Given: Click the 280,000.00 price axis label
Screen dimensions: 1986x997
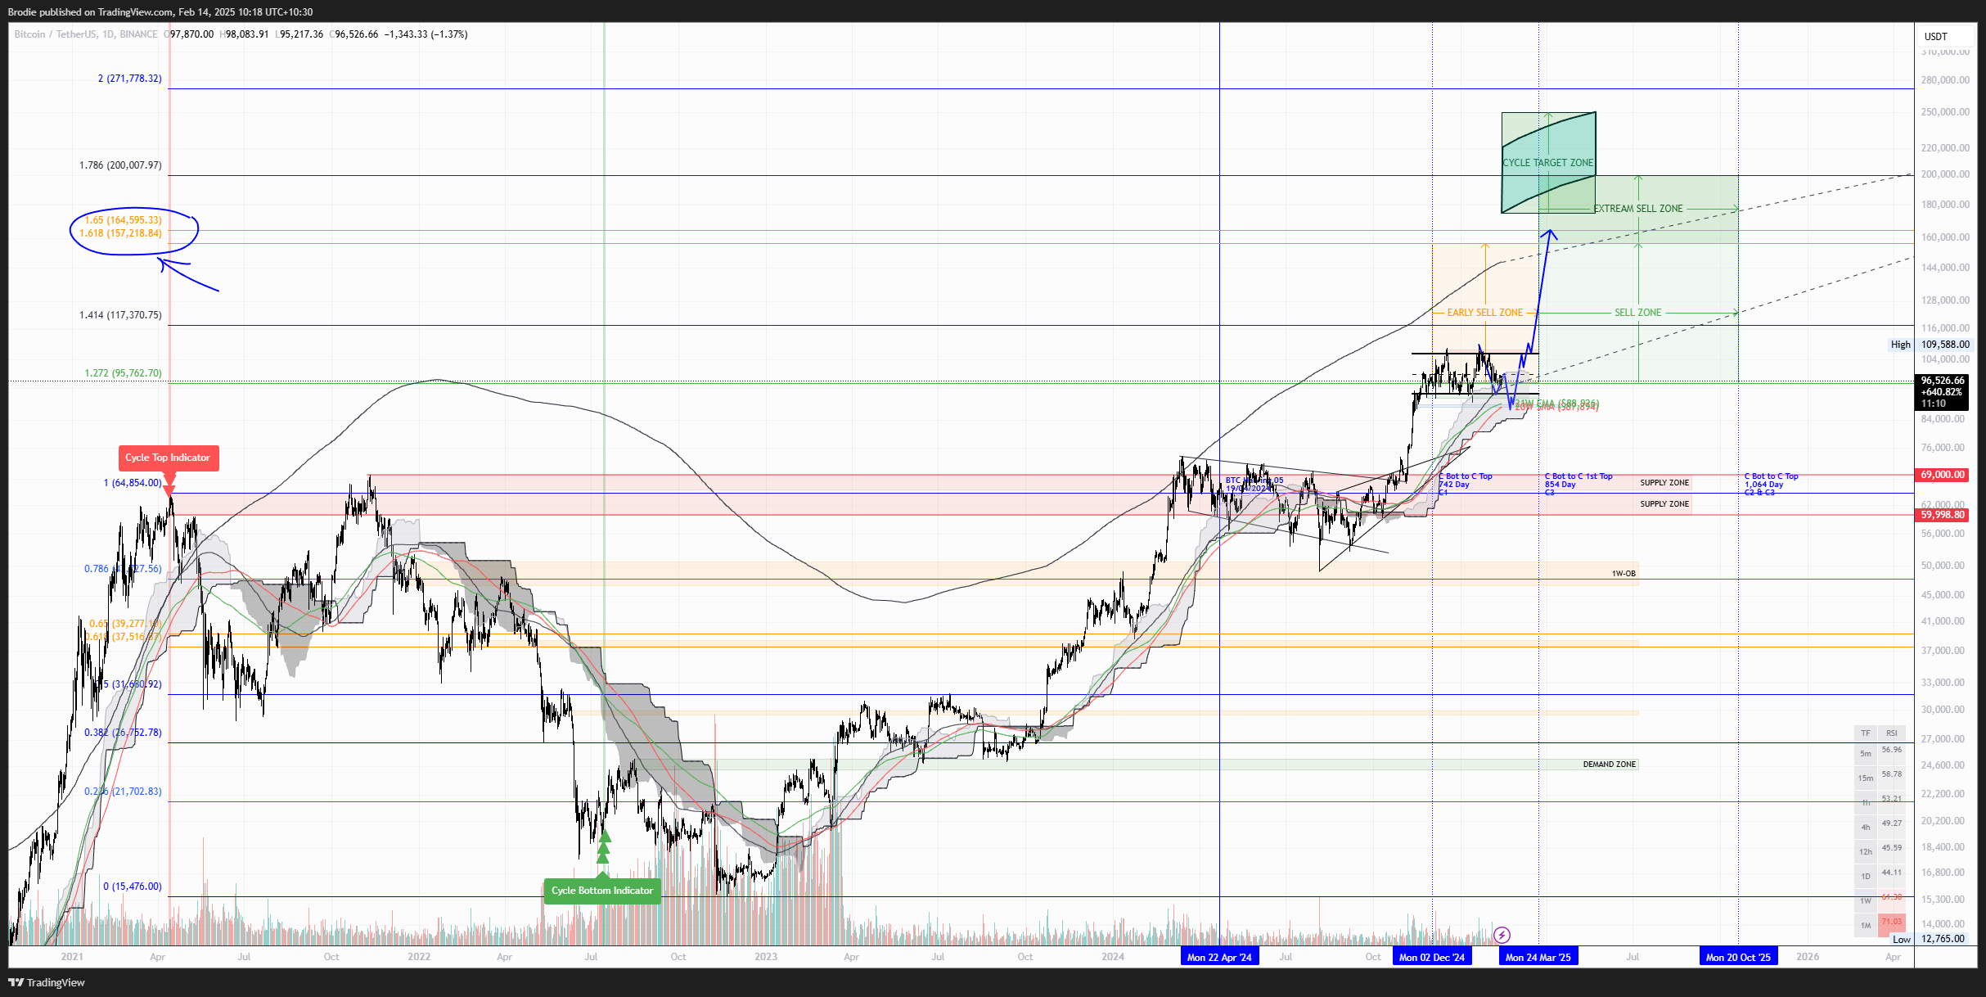Looking at the screenshot, I should 1943,80.
